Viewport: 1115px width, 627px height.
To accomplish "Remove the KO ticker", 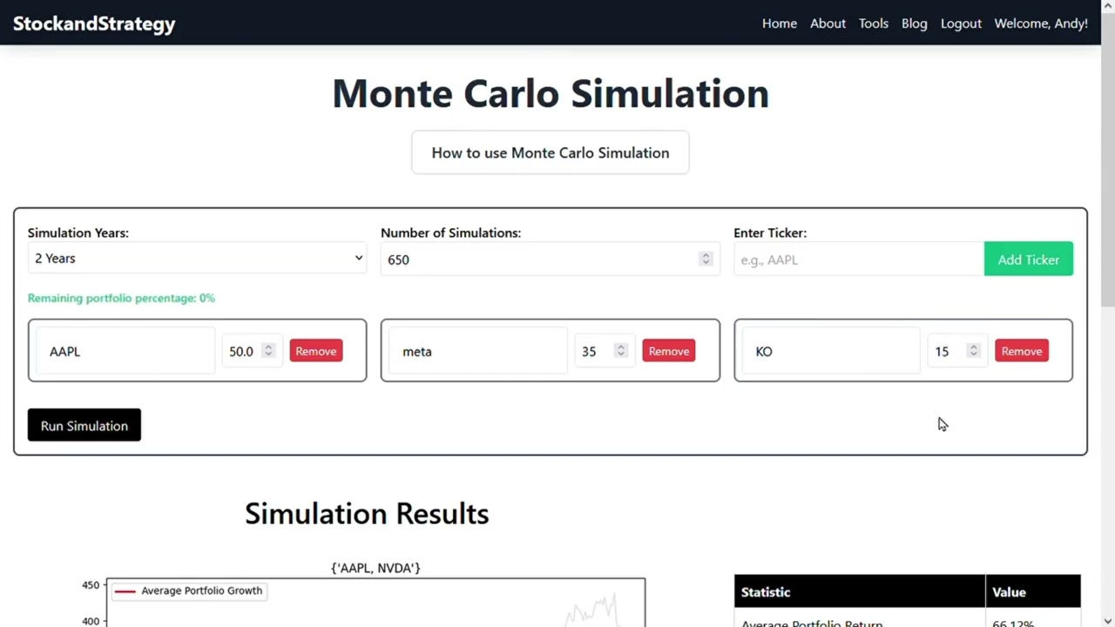I will (x=1021, y=351).
